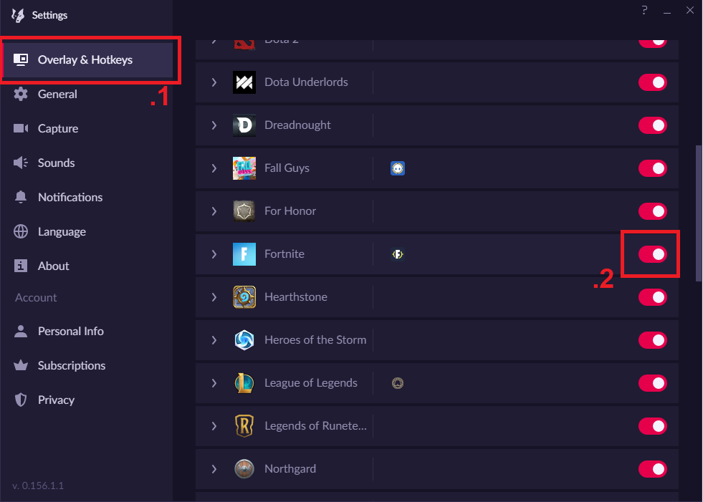Open Privacy settings
Screen dimensions: 703x502
[86, 400]
